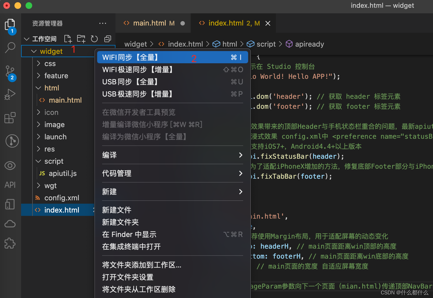Viewport: 433px width, 298px height.
Task: Open the device simulator icon in activity bar
Action: (10, 204)
